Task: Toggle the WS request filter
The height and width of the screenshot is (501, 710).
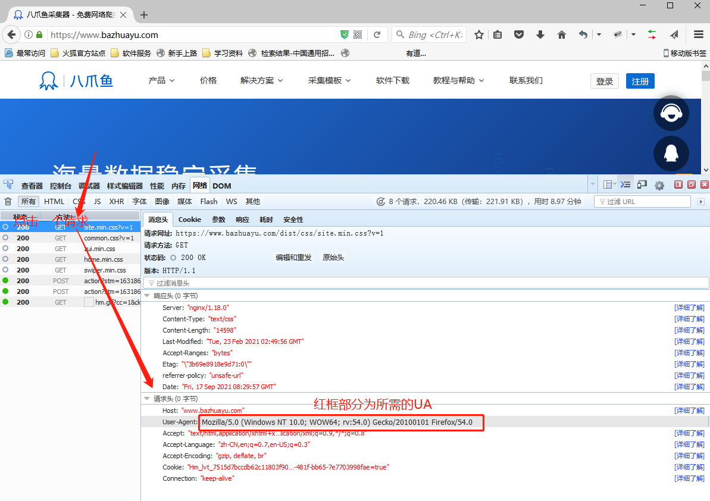Action: click(x=232, y=202)
